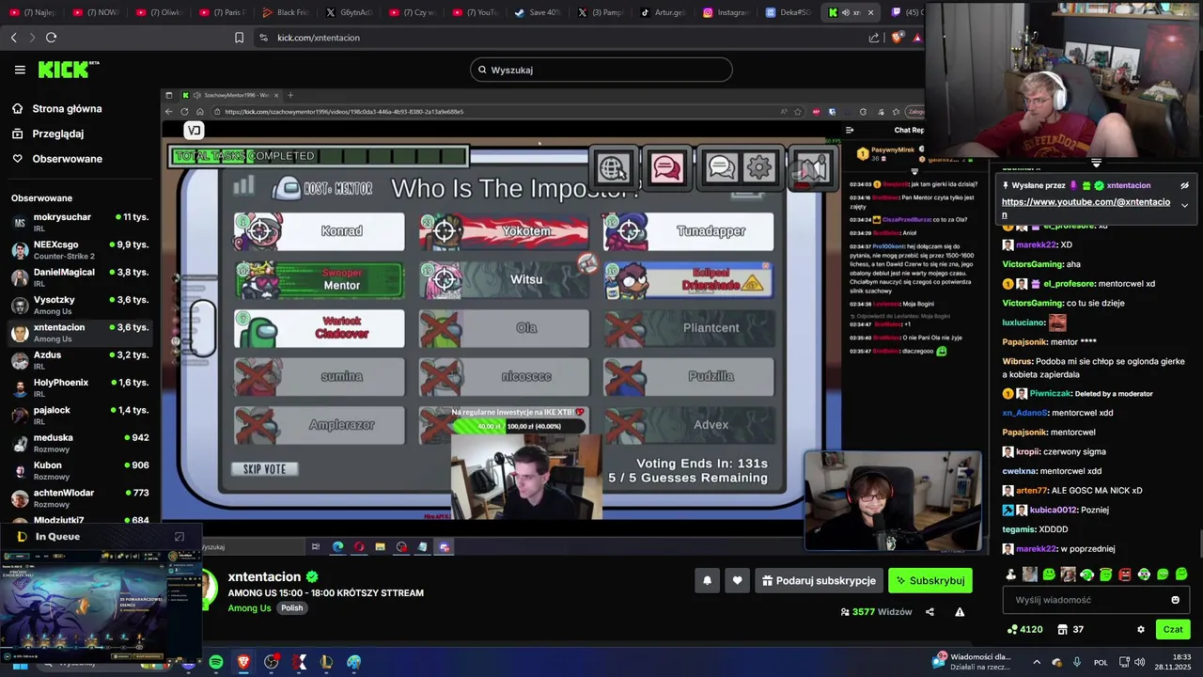1203x677 pixels.
Task: Click the Polish language tag
Action: click(x=292, y=608)
